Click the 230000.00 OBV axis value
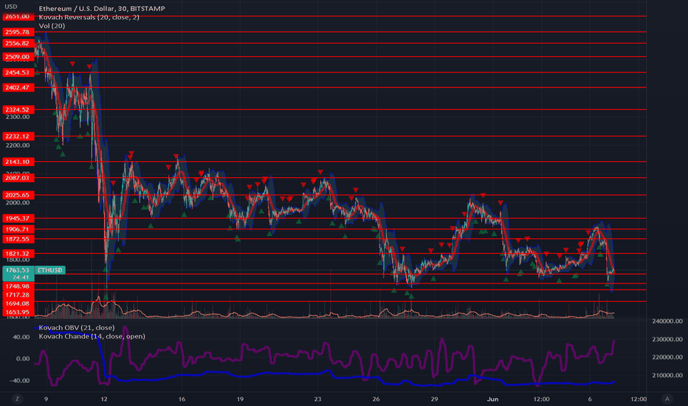The height and width of the screenshot is (406, 688). 667,340
